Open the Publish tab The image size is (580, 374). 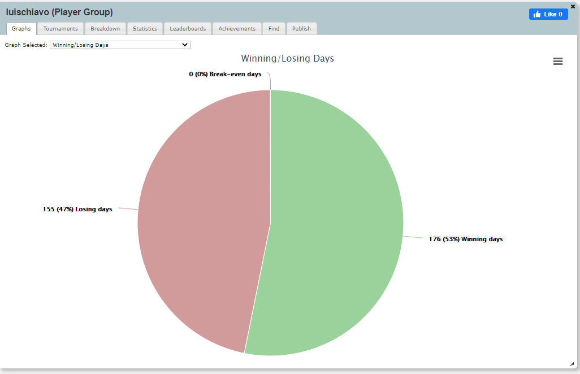click(301, 28)
